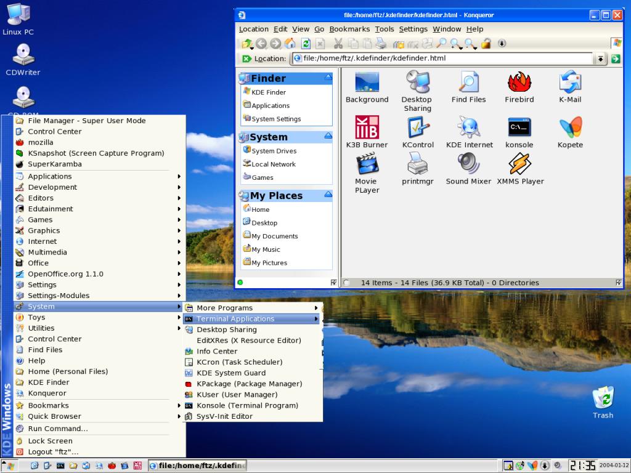Click the K start menu button on taskbar
The width and height of the screenshot is (631, 473).
point(9,466)
